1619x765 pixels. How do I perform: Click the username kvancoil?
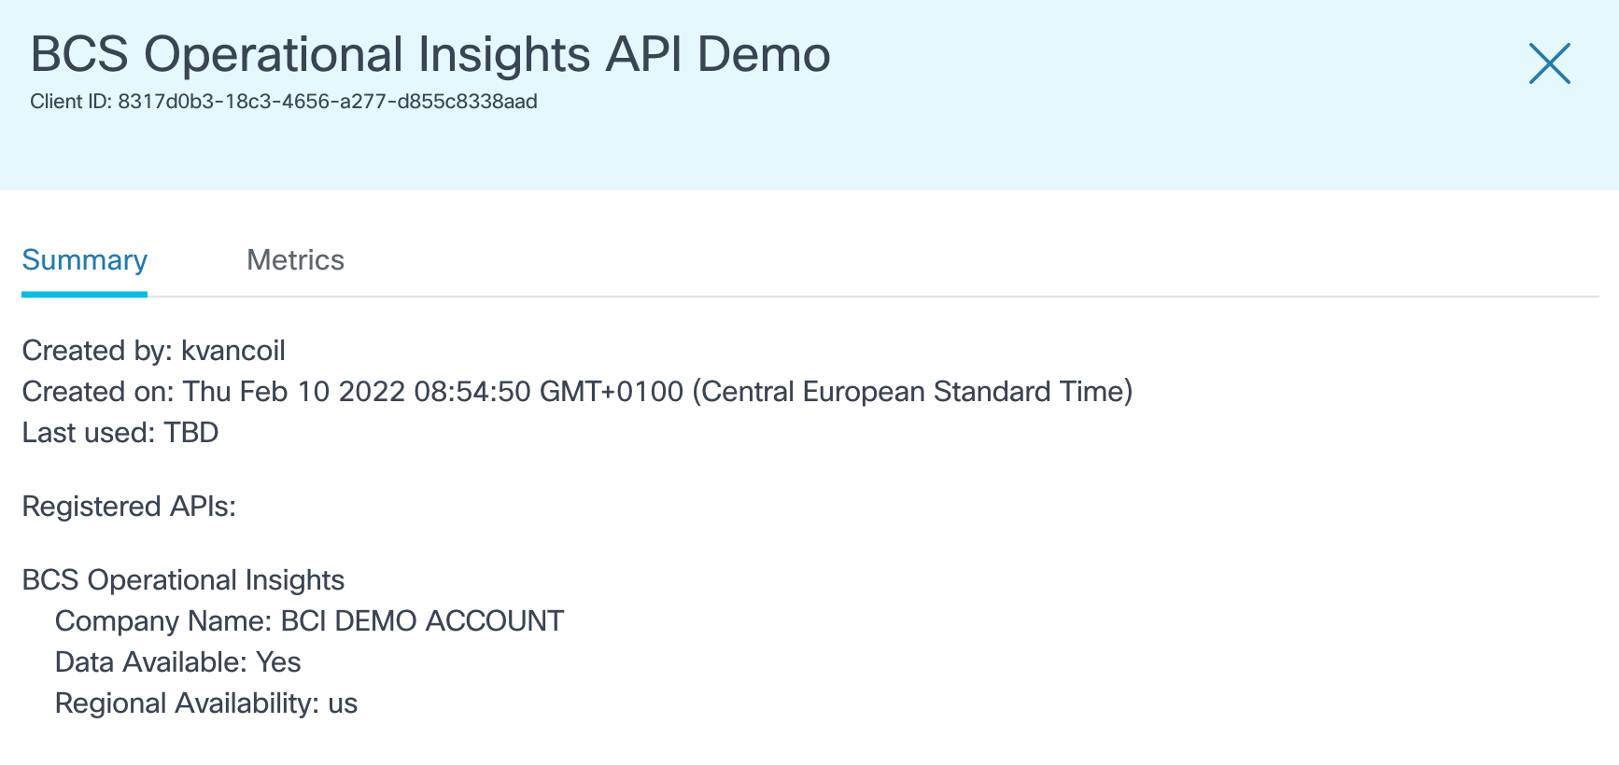tap(233, 351)
